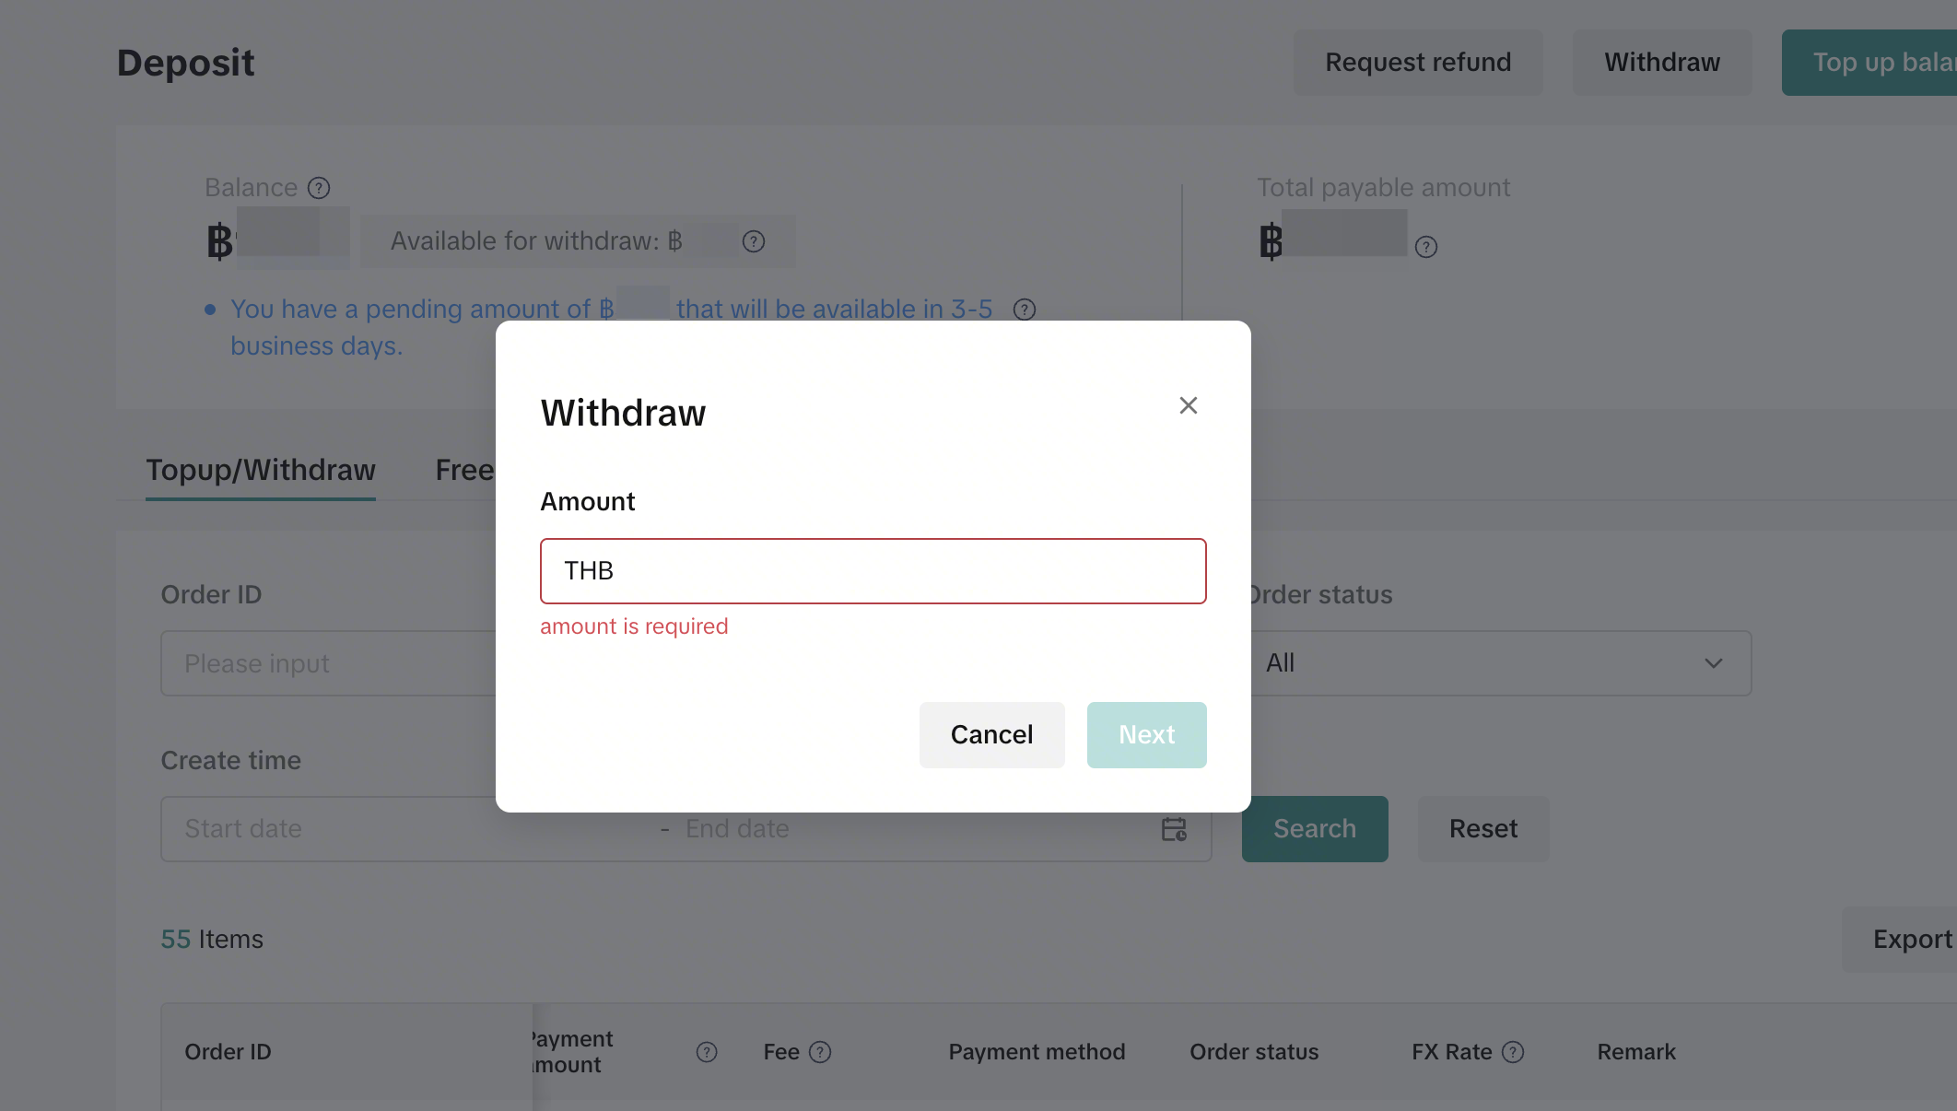The image size is (1957, 1111).
Task: Click the Request refund button
Action: [x=1418, y=63]
